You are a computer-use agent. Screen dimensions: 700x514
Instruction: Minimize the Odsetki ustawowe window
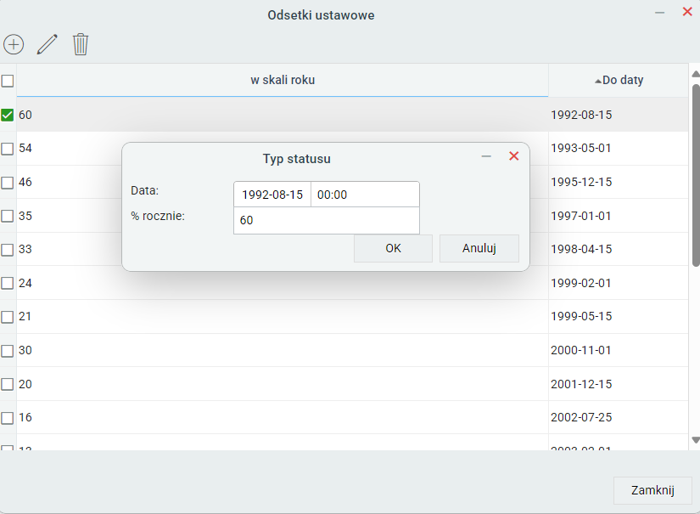coord(659,13)
